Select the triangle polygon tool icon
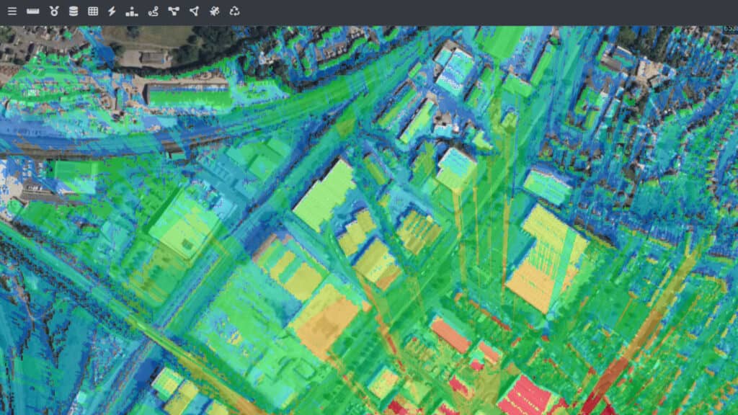 (x=193, y=12)
